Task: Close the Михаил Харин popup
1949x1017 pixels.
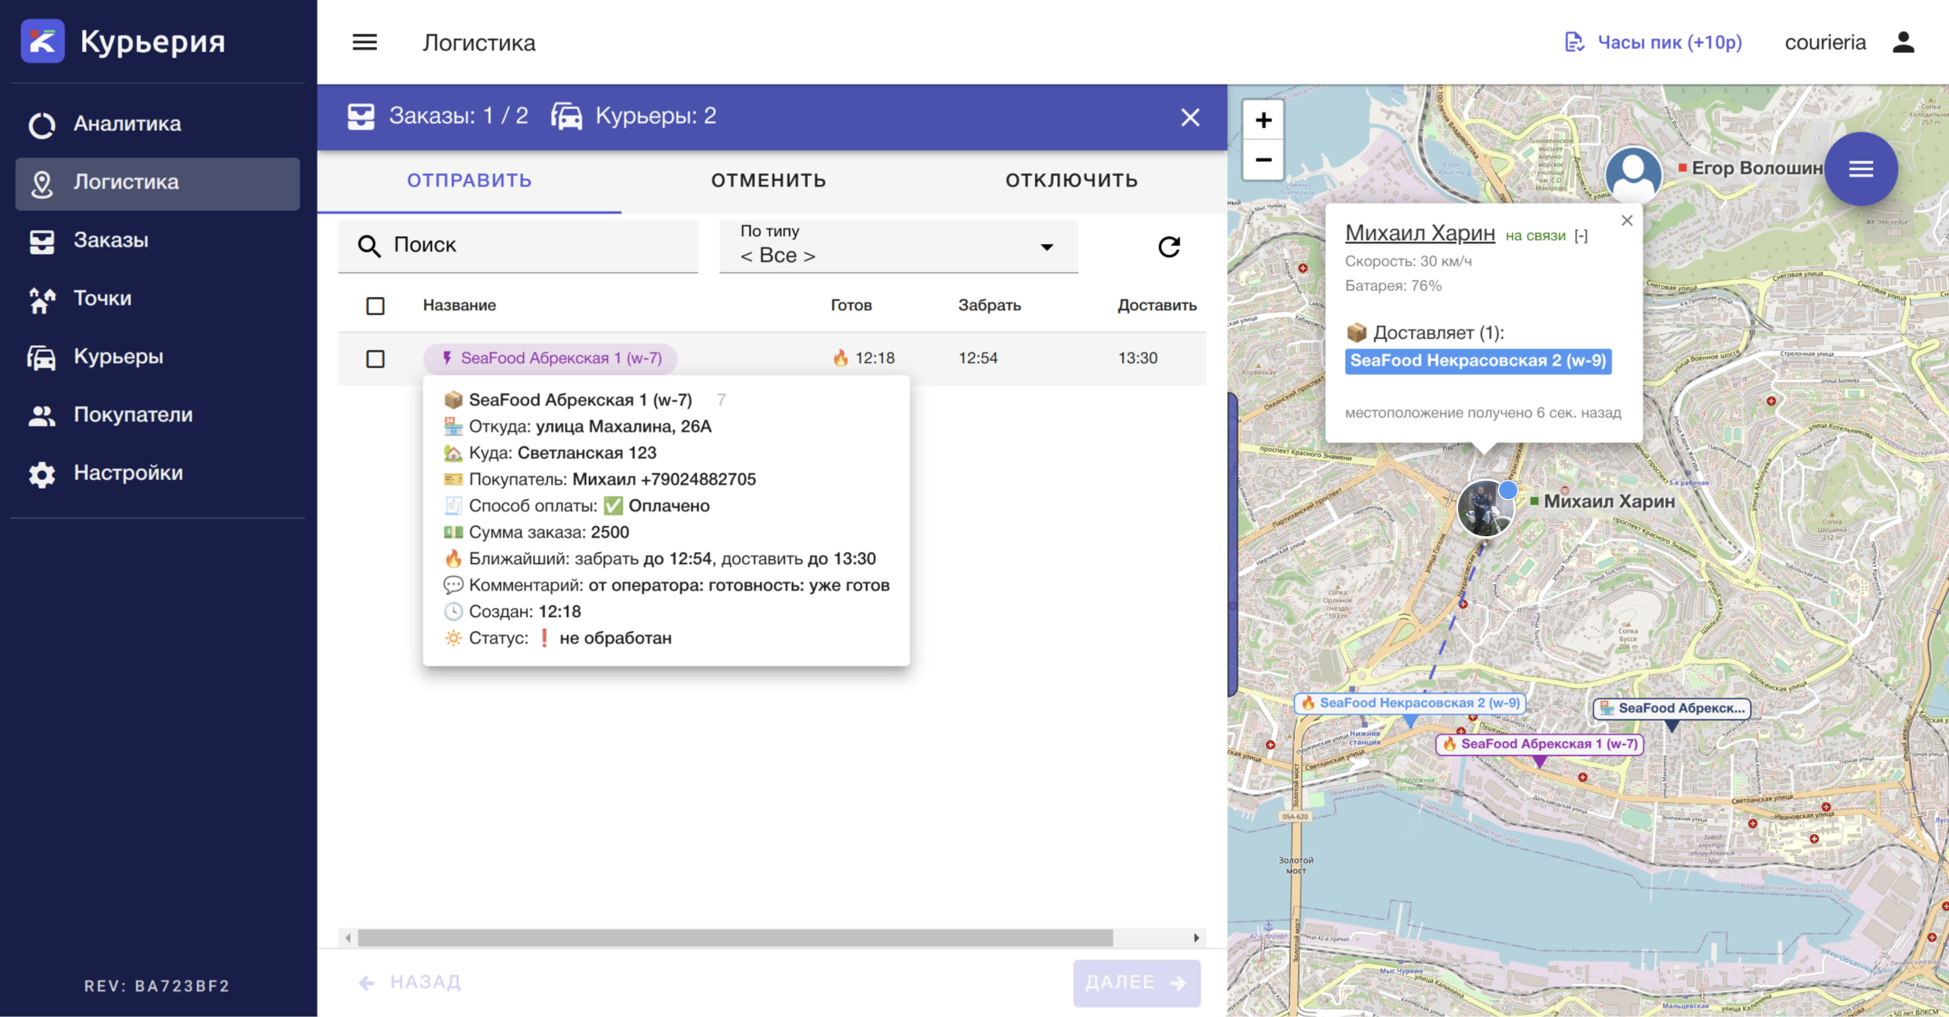Action: pos(1627,221)
